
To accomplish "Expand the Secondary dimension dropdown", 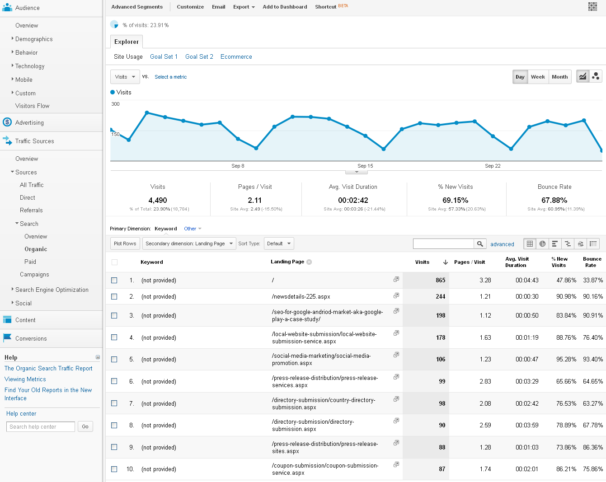I will pos(189,243).
